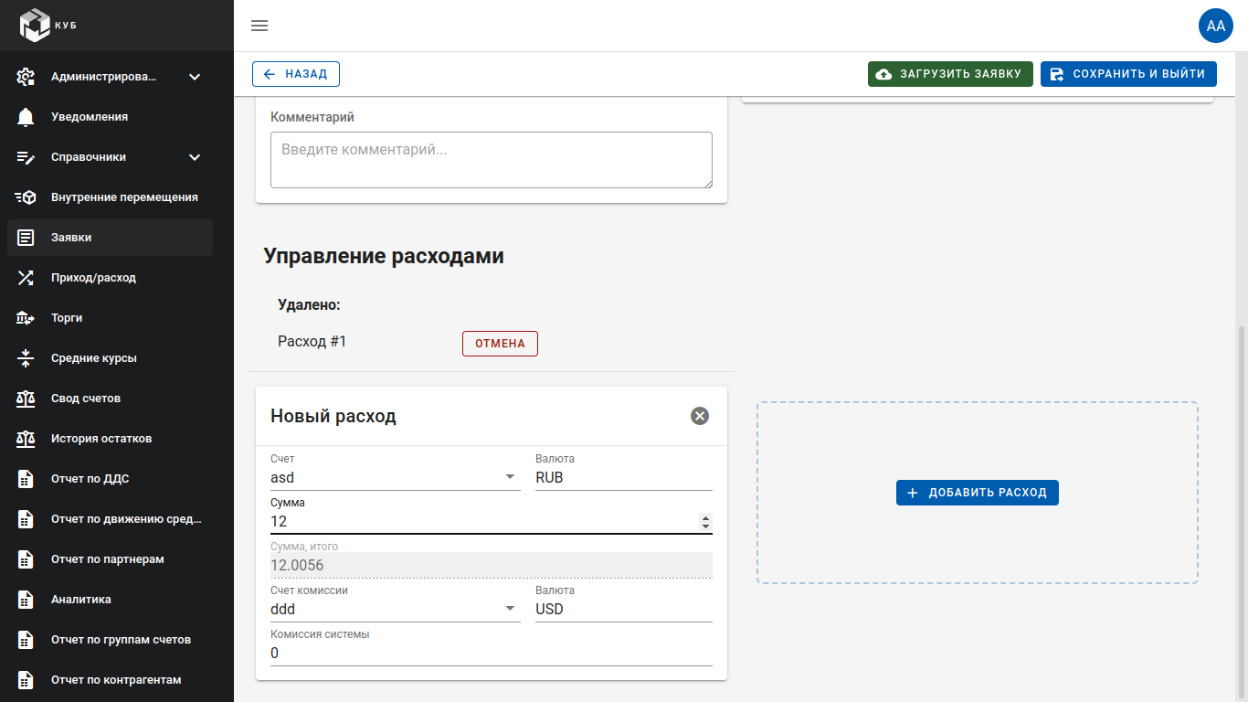The height and width of the screenshot is (702, 1248).
Task: Click the Отчет по движению средств icon
Action: click(26, 519)
